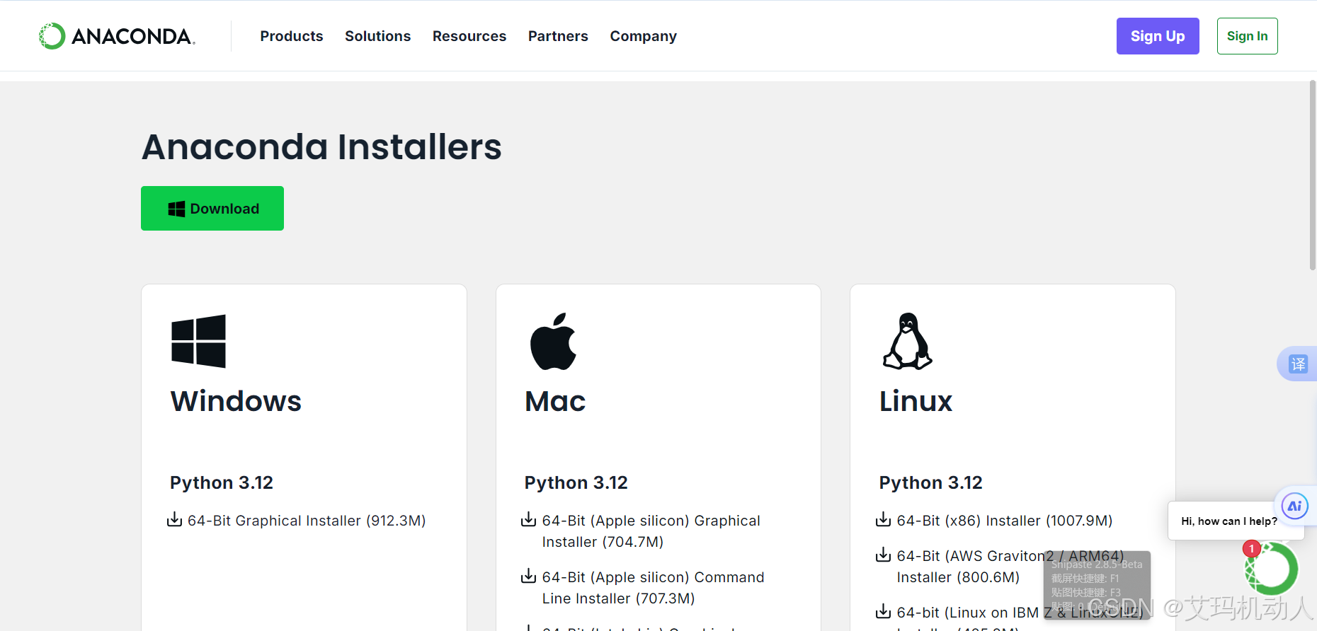The image size is (1317, 631).
Task: Click the green Download button
Action: [212, 208]
